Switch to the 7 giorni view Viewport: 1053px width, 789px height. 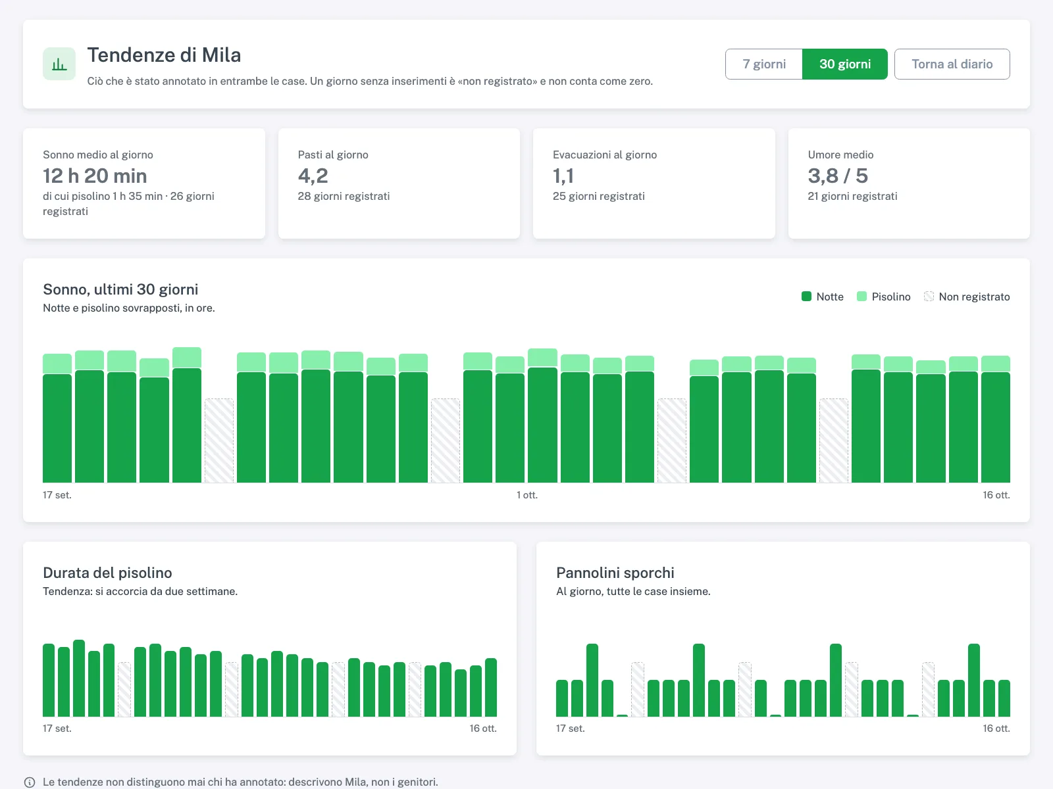764,64
